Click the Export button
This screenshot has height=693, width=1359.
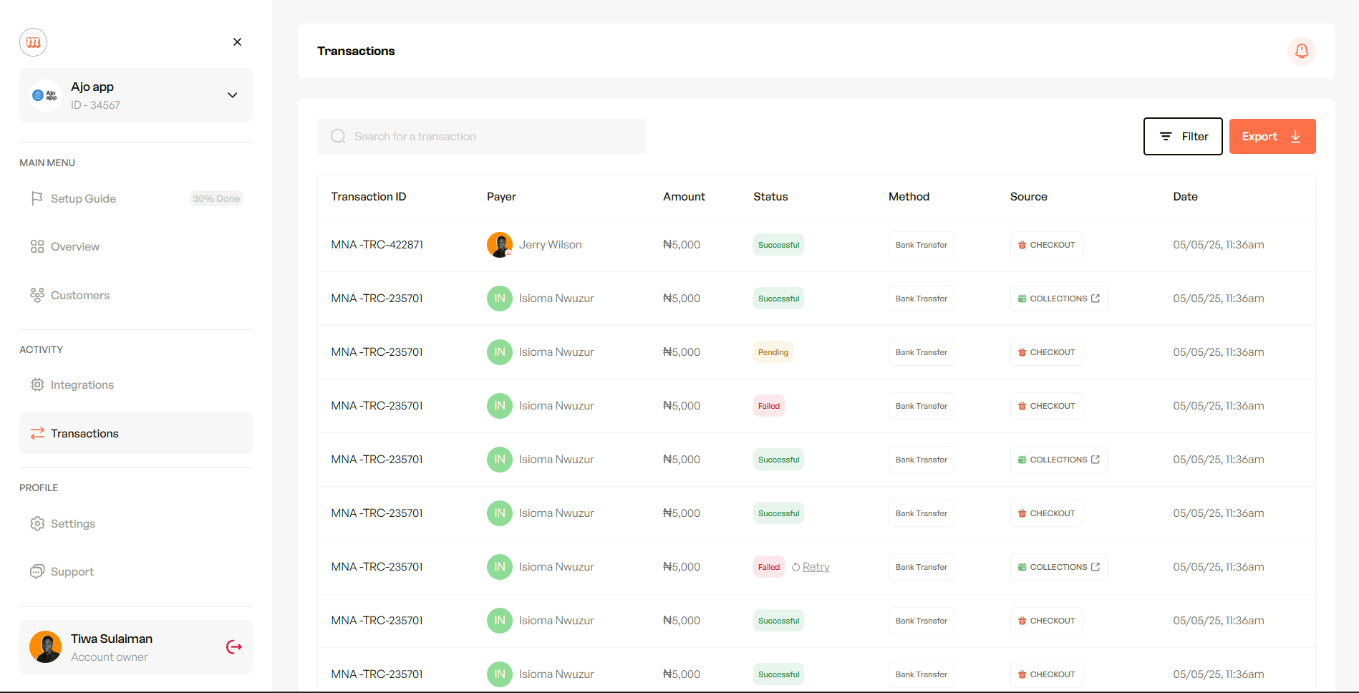pos(1272,137)
